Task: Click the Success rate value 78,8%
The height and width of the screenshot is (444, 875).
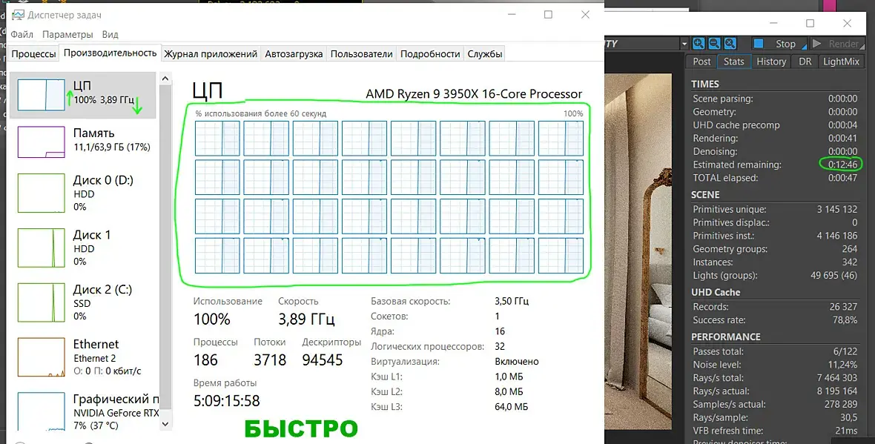Action: [845, 320]
